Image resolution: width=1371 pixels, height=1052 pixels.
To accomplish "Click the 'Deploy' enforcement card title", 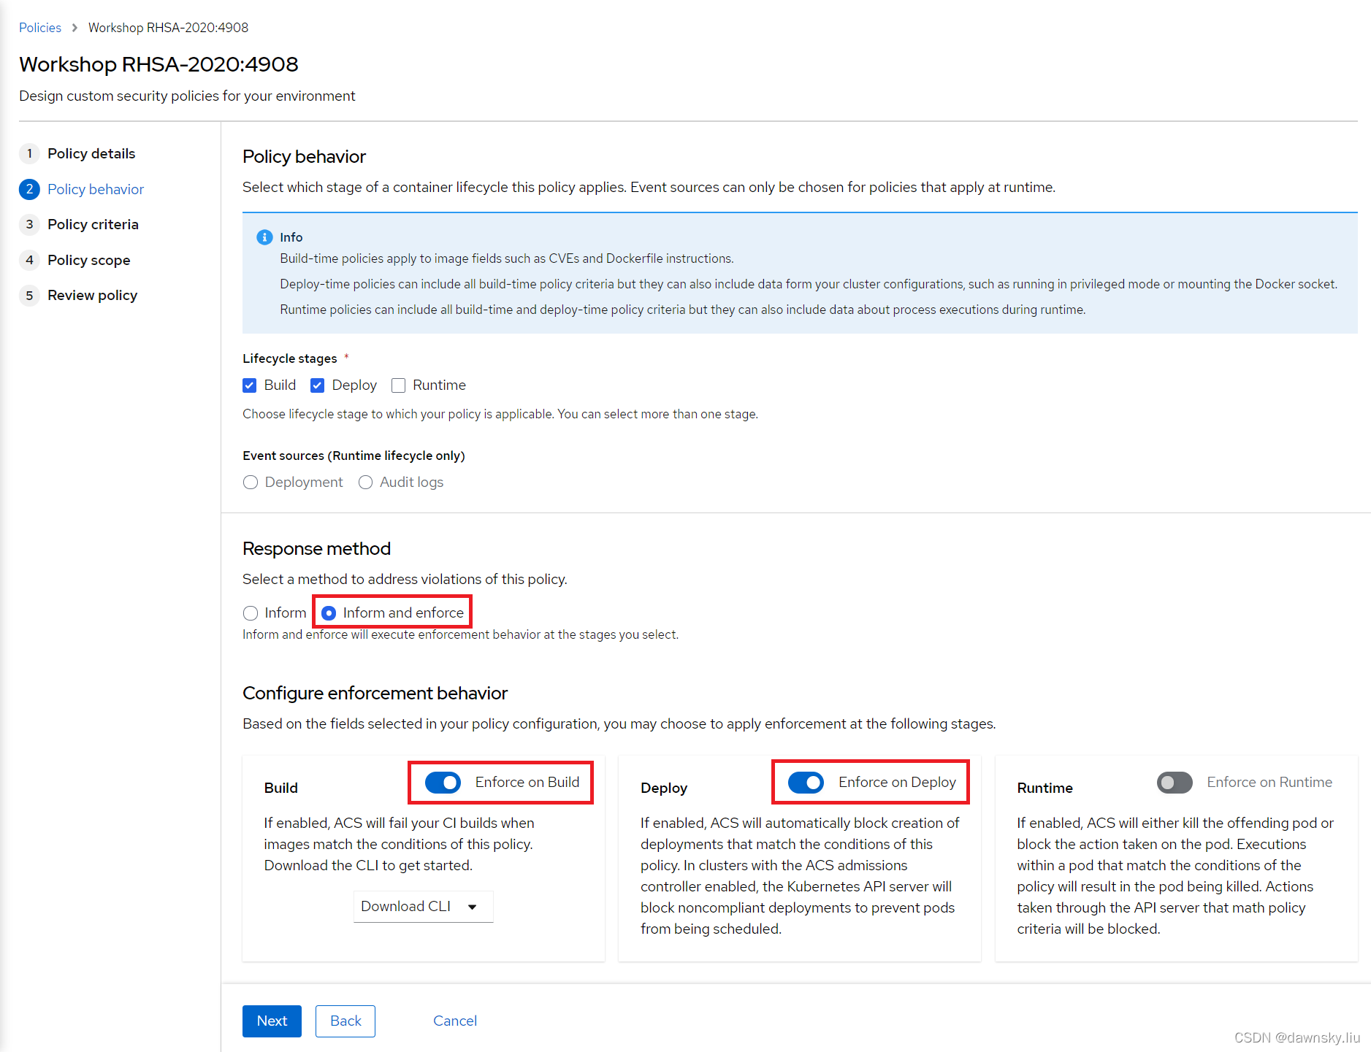I will [664, 788].
